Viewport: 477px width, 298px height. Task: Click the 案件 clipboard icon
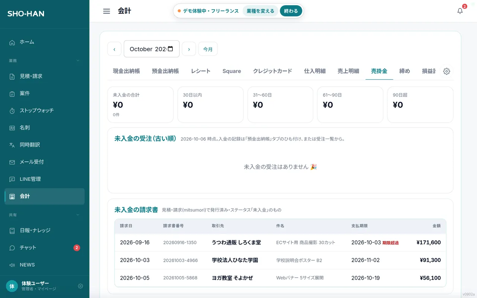[12, 94]
